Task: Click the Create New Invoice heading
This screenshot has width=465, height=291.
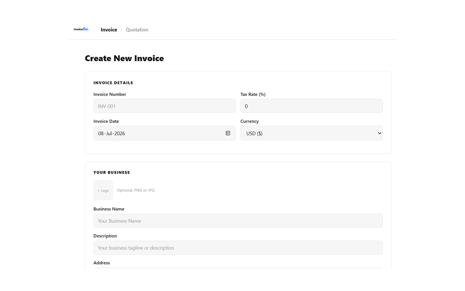Action: (x=124, y=58)
